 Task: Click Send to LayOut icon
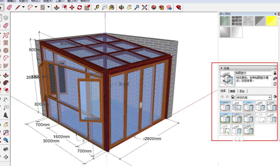[169, 7]
